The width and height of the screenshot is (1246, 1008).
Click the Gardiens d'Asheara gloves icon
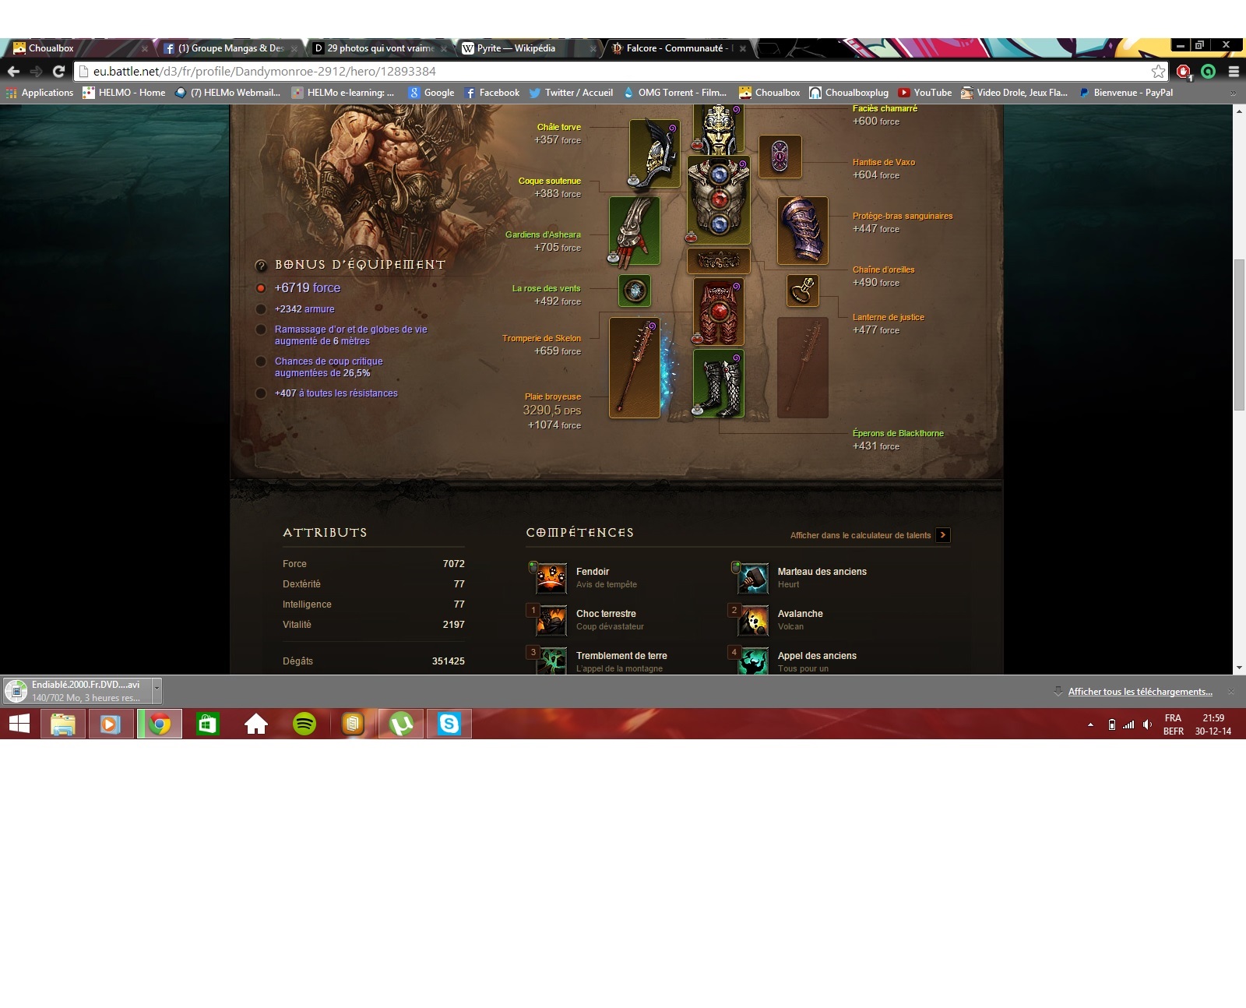(634, 231)
